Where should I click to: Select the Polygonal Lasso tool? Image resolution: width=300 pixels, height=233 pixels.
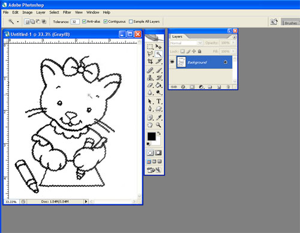point(150,54)
